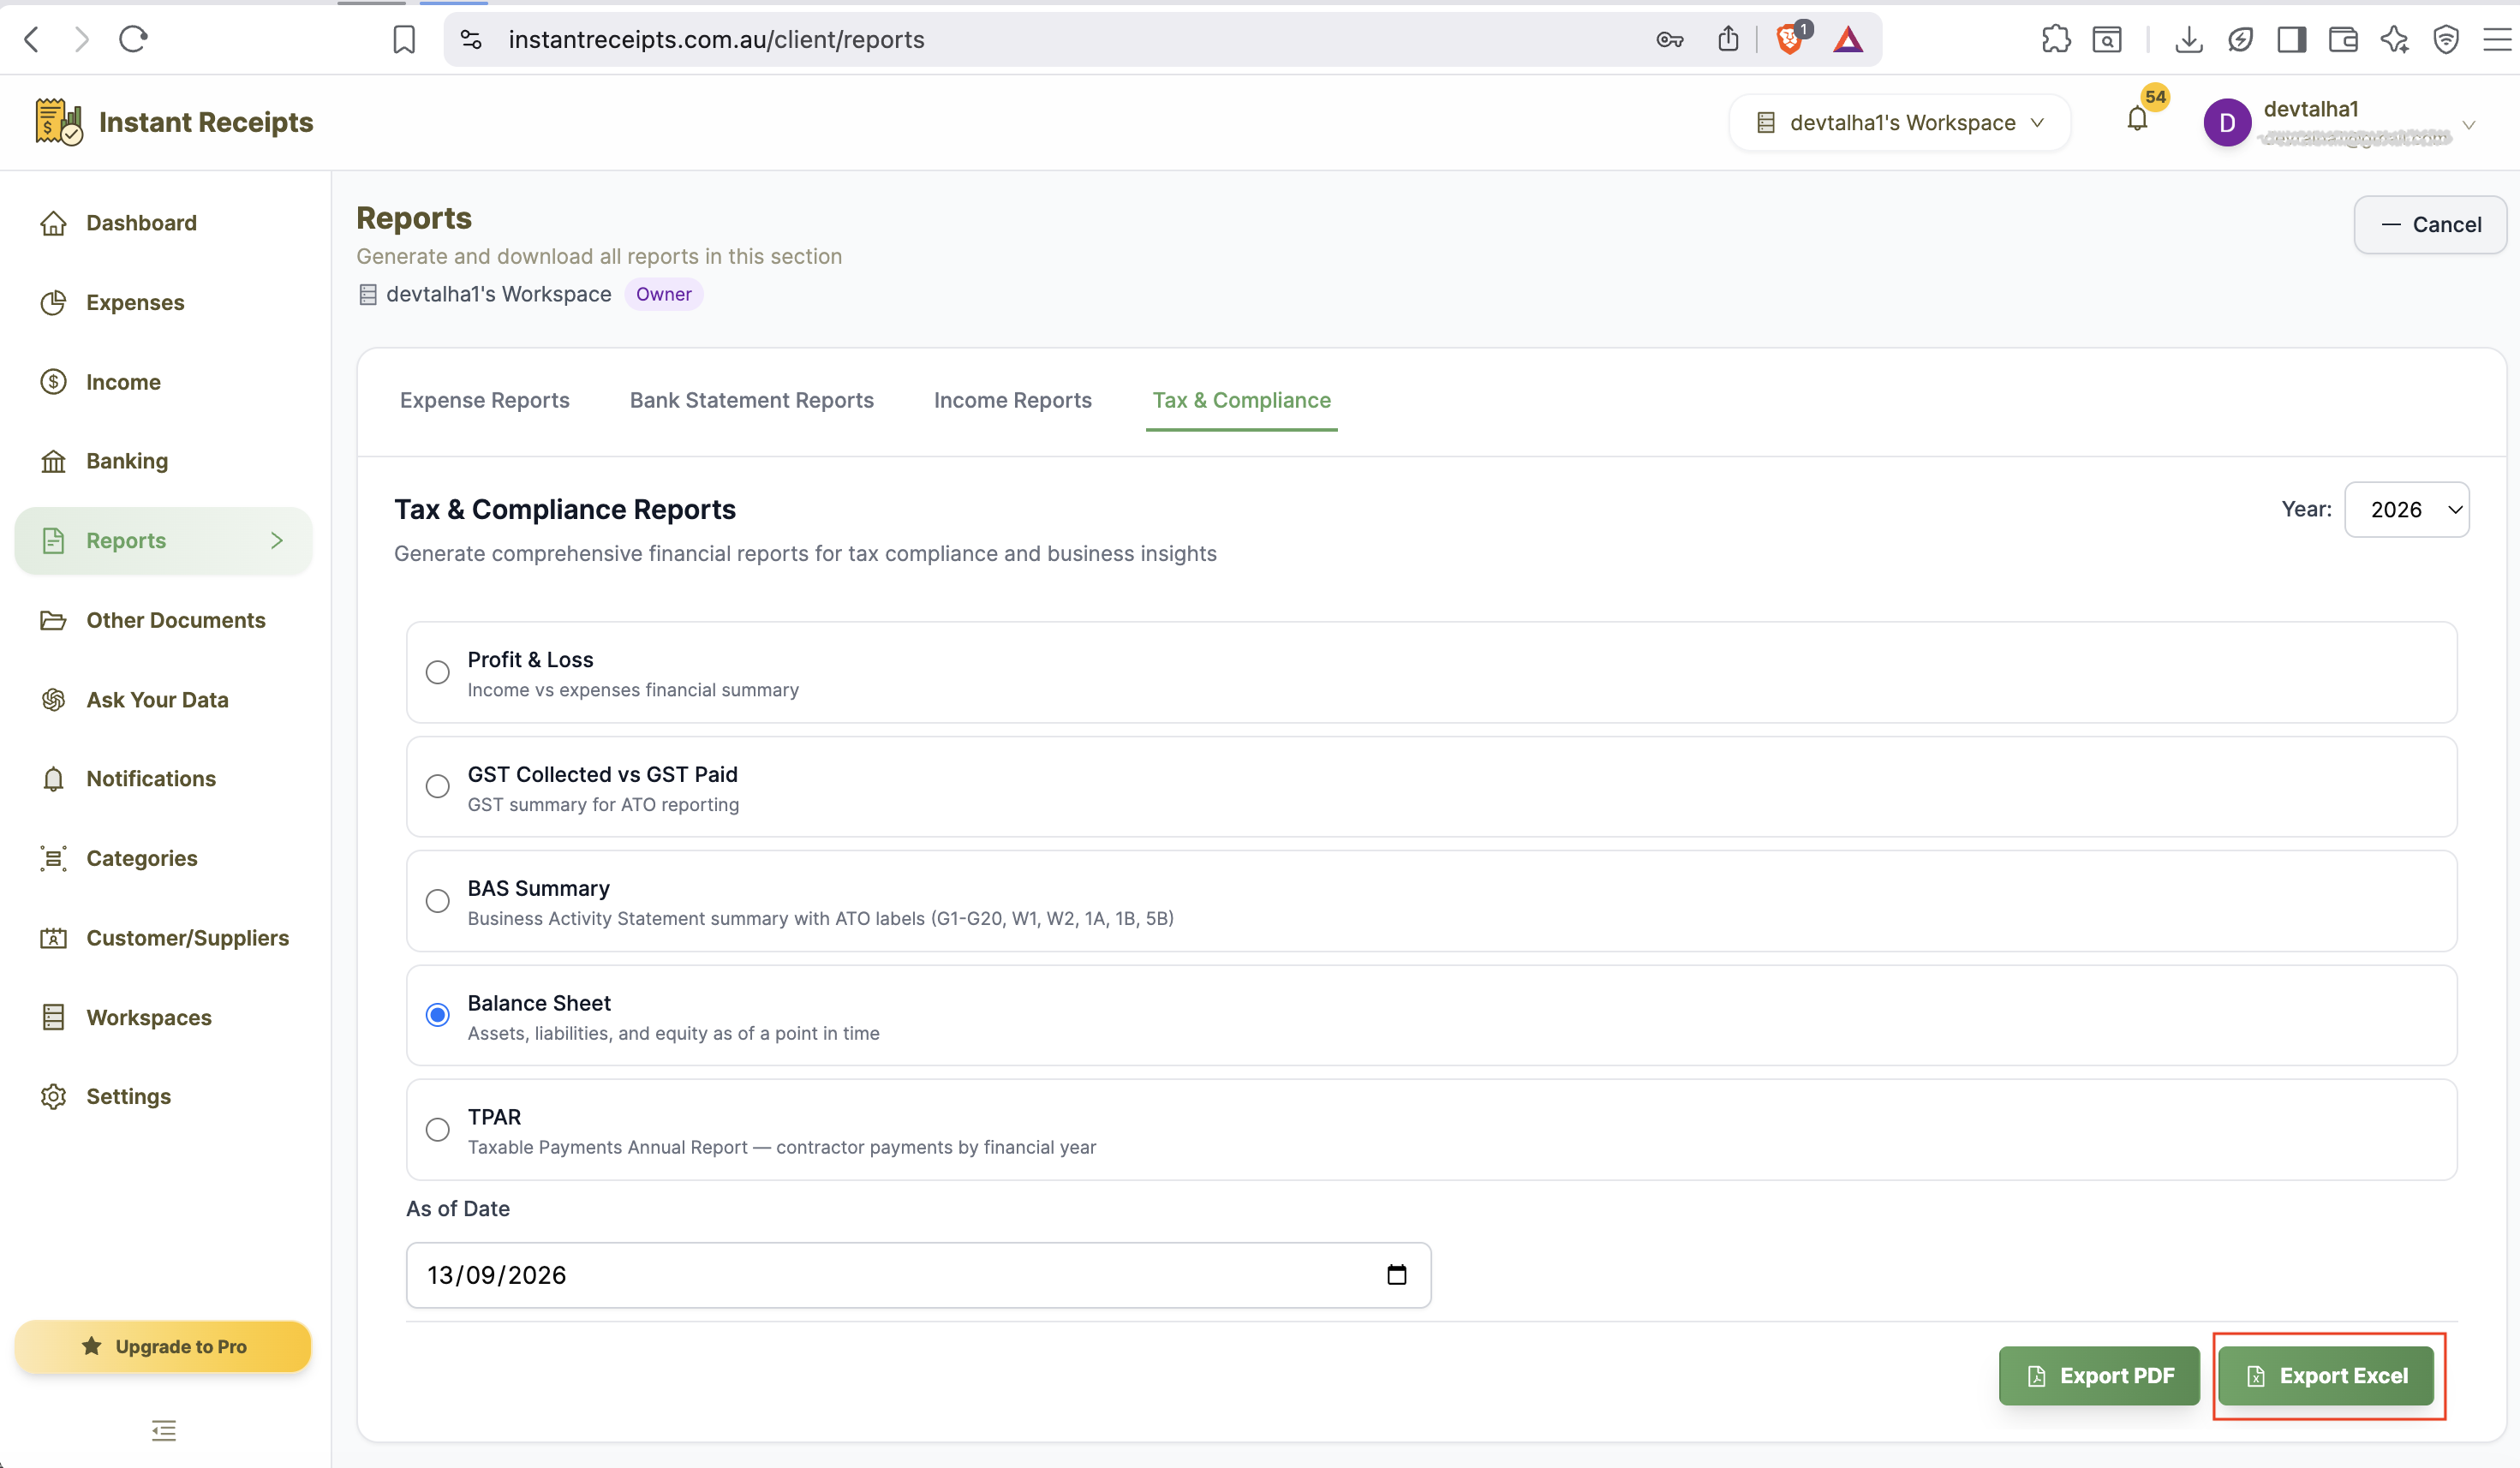
Task: Click the browser address bar URL
Action: click(x=716, y=39)
